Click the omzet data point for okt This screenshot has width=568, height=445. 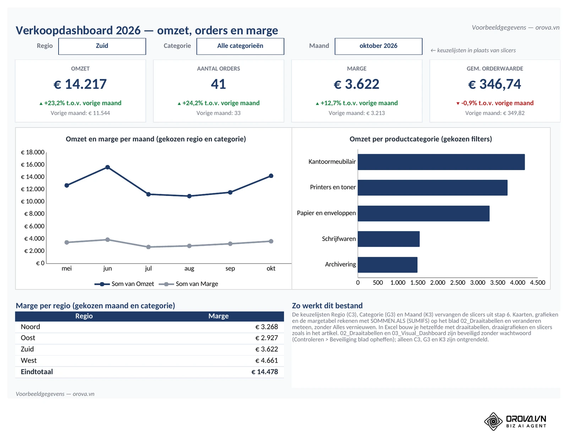(x=271, y=176)
